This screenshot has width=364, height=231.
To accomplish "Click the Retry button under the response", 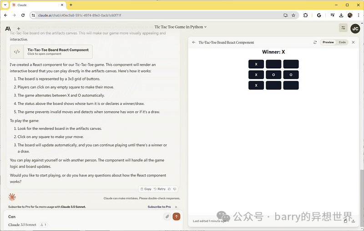I will click(160, 189).
